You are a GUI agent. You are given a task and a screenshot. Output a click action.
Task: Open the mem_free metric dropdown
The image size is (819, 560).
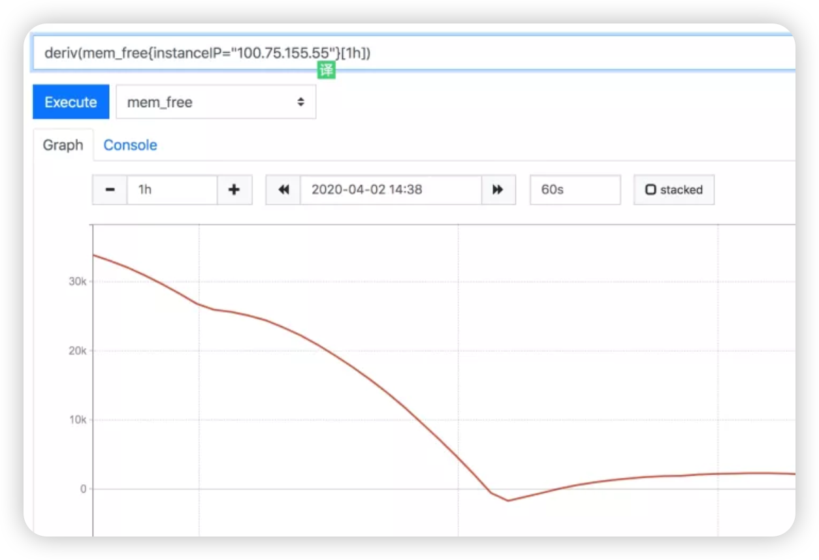216,102
